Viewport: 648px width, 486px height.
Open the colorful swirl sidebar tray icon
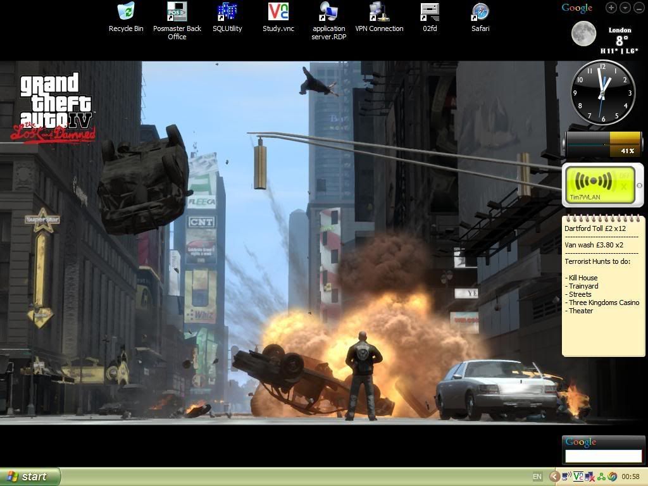613,477
